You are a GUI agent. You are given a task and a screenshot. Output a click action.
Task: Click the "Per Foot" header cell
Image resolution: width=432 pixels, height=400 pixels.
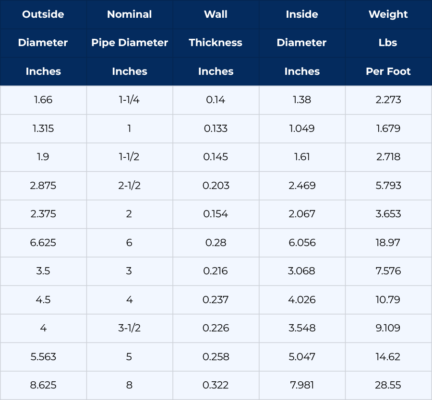[x=388, y=71]
